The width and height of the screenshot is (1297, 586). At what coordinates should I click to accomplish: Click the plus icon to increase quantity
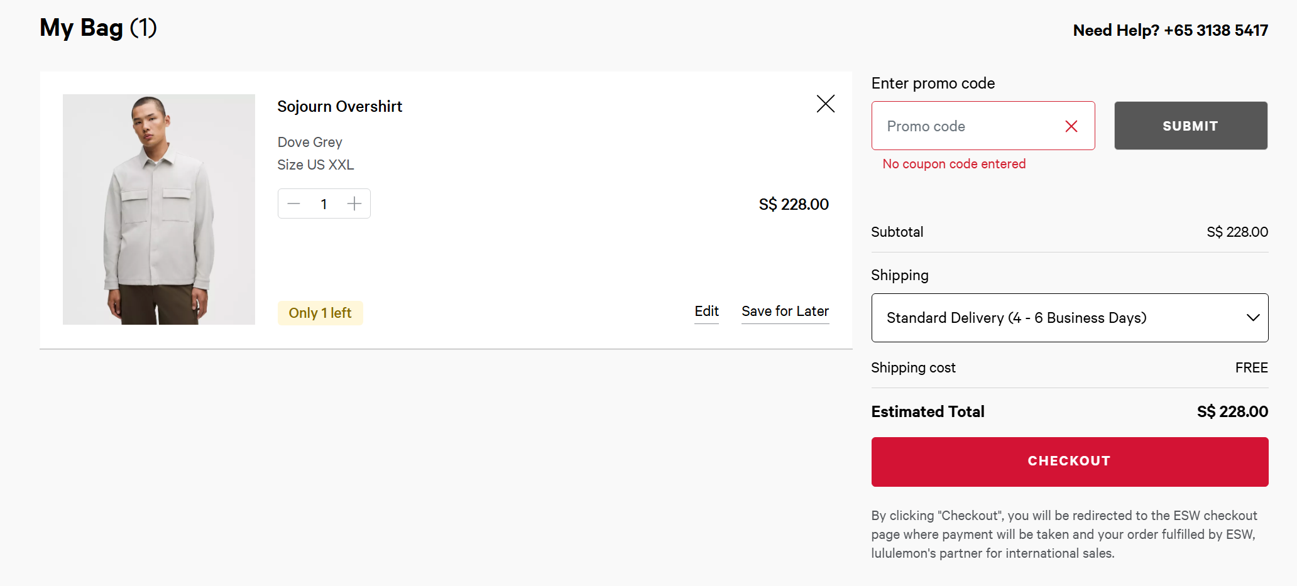354,203
